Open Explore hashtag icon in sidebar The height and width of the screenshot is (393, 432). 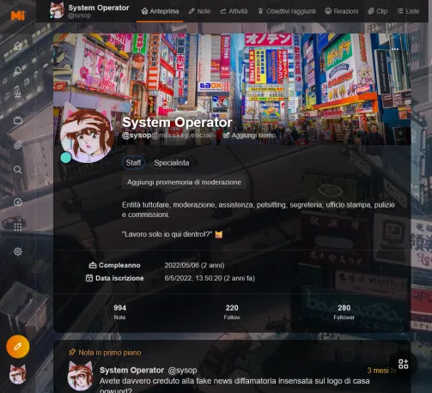18,95
